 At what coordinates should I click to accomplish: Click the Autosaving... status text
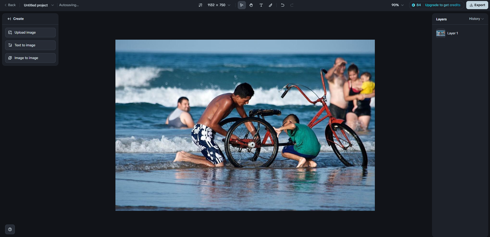(x=69, y=5)
